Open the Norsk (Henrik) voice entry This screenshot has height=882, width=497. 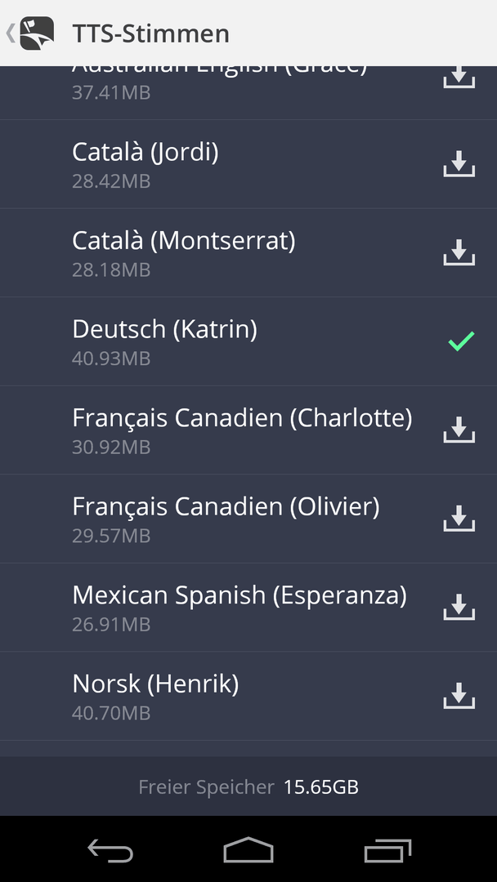coord(248,696)
